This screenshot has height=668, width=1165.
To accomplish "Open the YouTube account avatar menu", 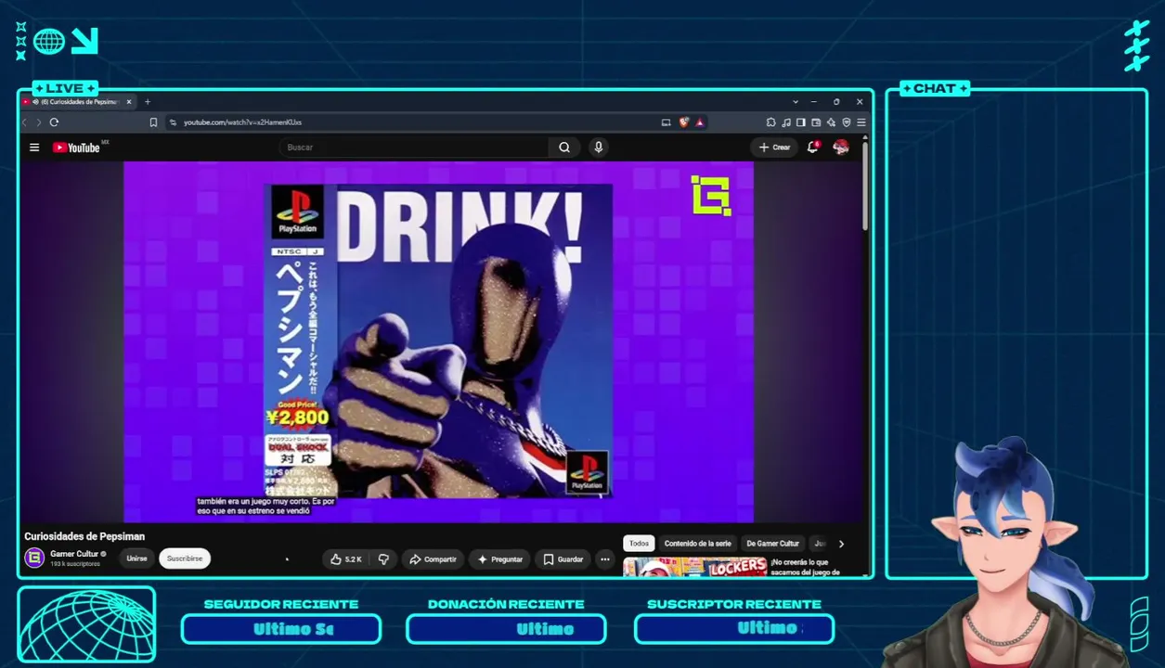I will click(841, 148).
